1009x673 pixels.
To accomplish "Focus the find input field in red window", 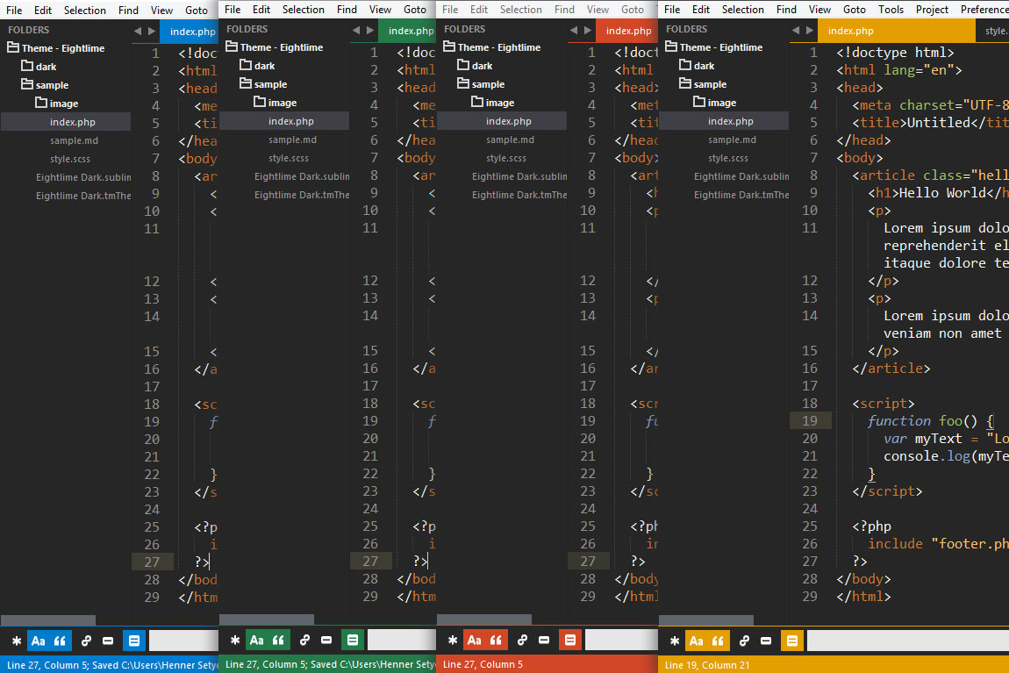I will [x=621, y=641].
